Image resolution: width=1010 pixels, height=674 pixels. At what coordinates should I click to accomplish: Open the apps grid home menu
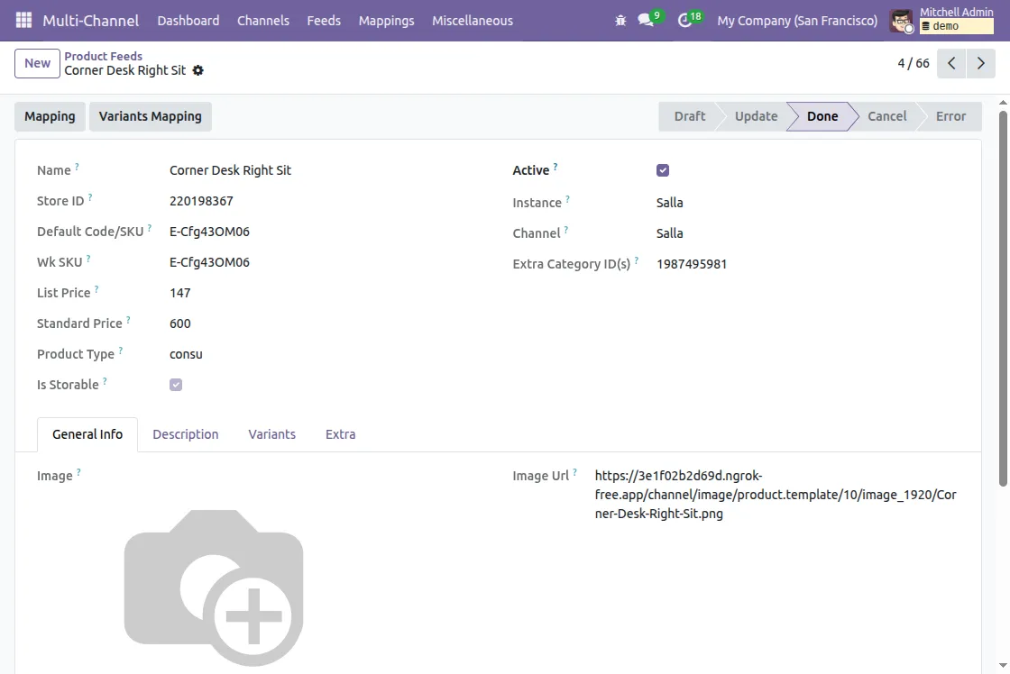click(x=23, y=20)
